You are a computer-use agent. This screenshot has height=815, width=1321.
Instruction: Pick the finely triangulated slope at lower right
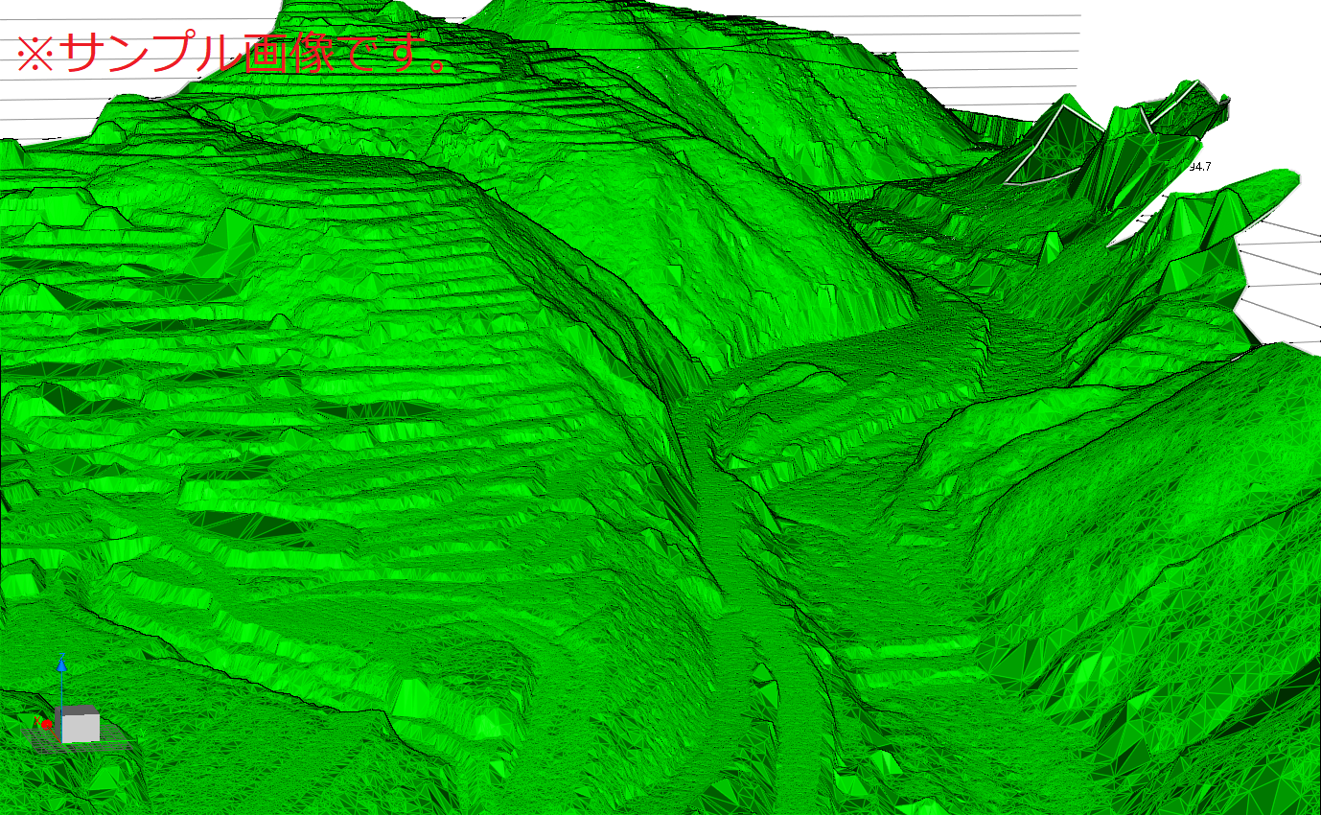click(x=1150, y=575)
